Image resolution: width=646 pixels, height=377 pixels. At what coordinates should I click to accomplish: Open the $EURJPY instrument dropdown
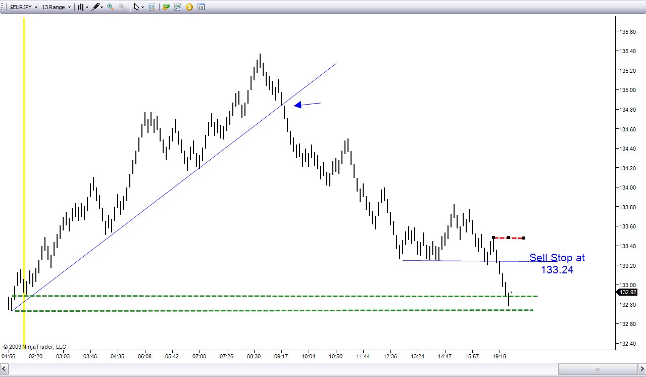pyautogui.click(x=24, y=7)
